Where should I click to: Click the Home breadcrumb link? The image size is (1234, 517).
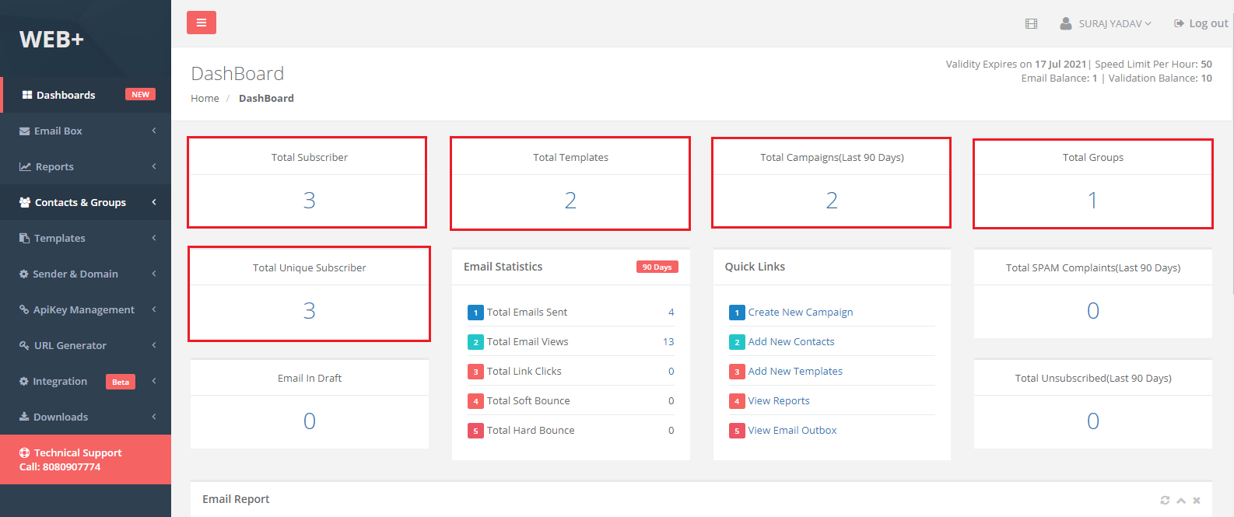205,99
